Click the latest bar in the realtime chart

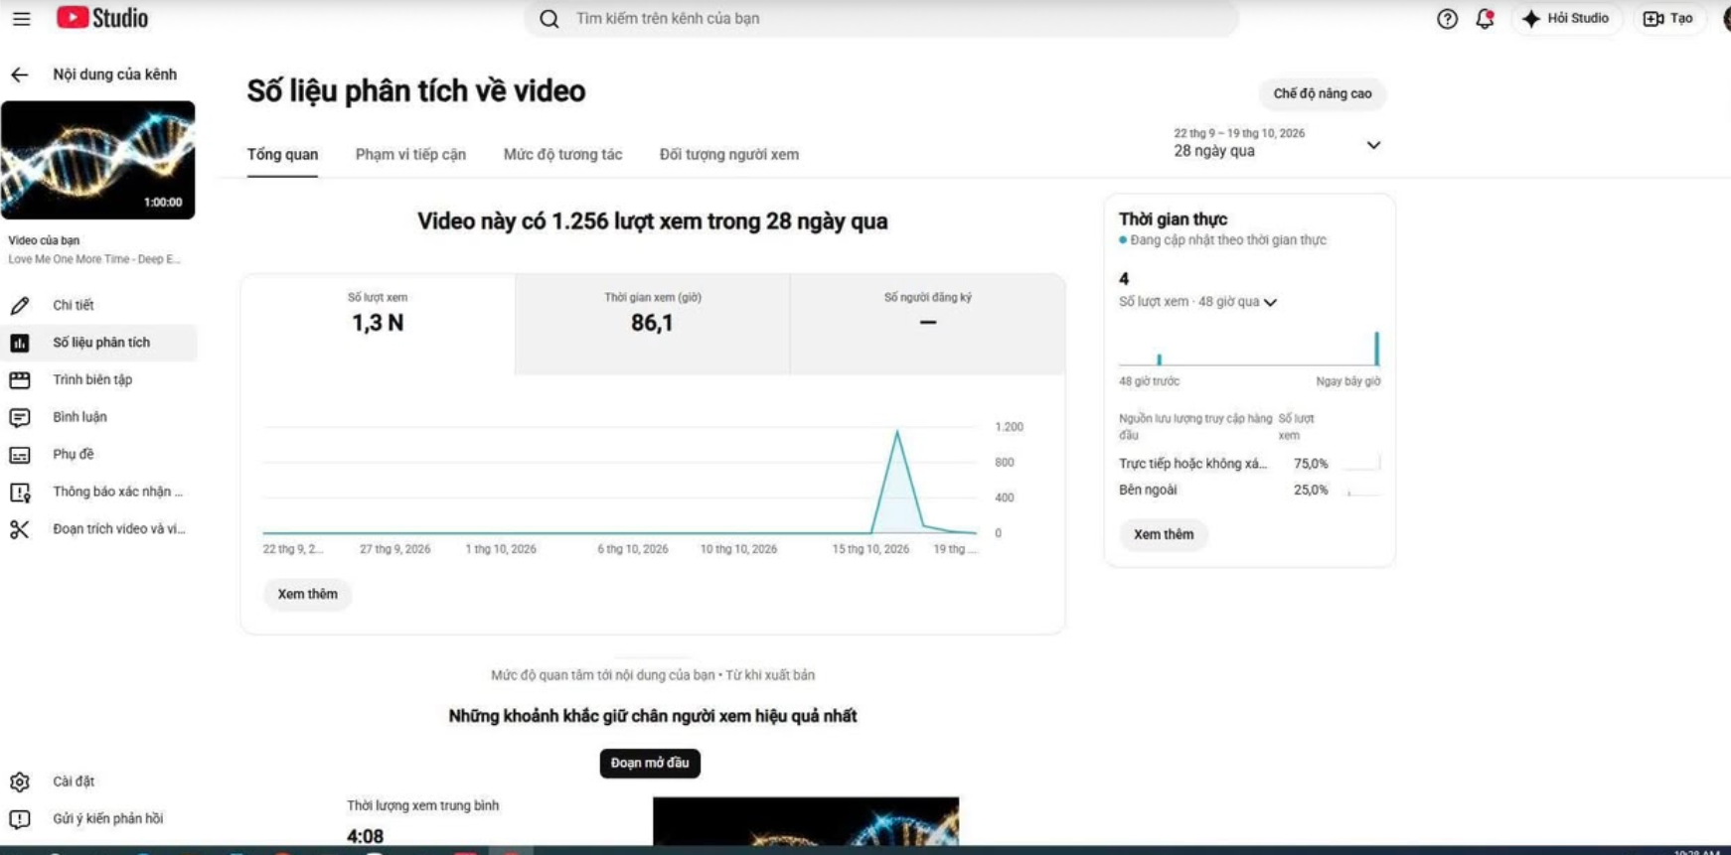coord(1376,349)
